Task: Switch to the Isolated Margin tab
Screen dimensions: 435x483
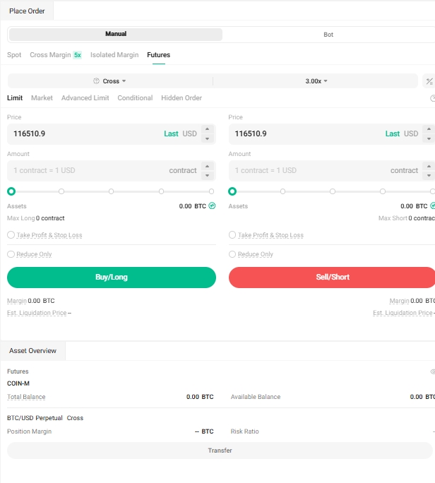Action: click(x=114, y=55)
